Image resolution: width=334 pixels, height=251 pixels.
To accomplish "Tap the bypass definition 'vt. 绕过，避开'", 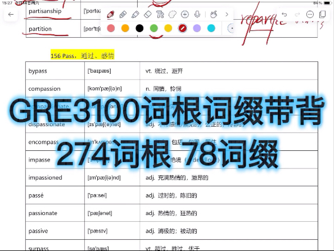I will [x=164, y=71].
